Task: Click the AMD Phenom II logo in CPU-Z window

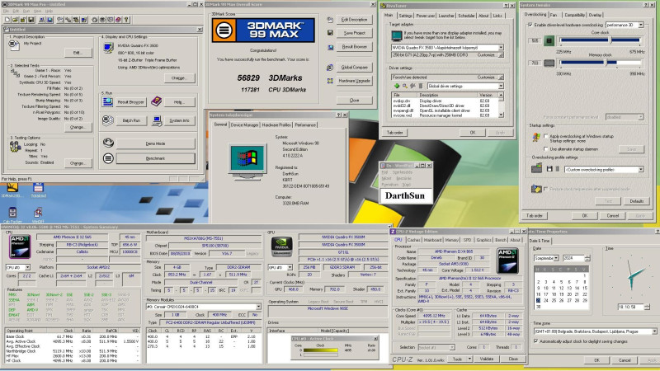Action: tap(507, 261)
